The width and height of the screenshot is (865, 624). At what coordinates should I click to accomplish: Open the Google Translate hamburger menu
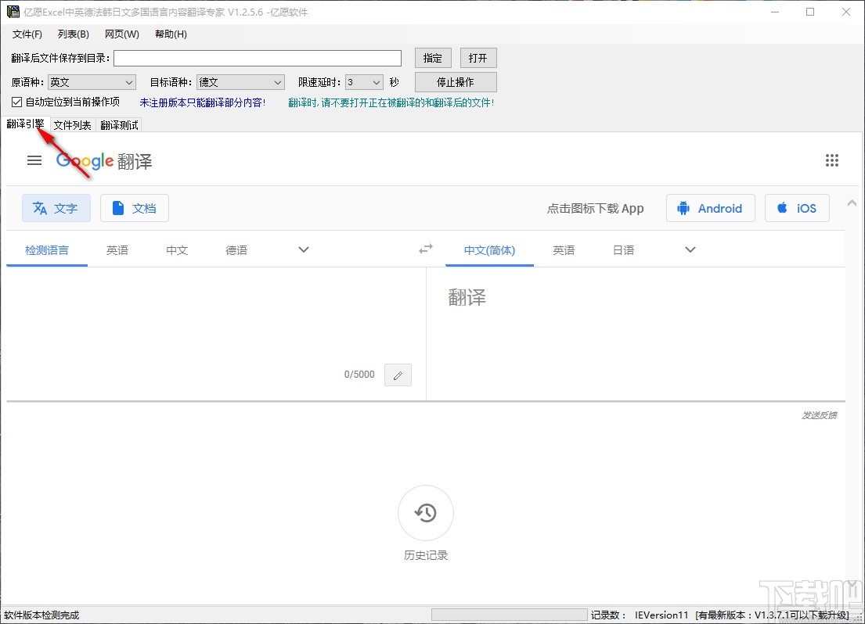click(34, 160)
